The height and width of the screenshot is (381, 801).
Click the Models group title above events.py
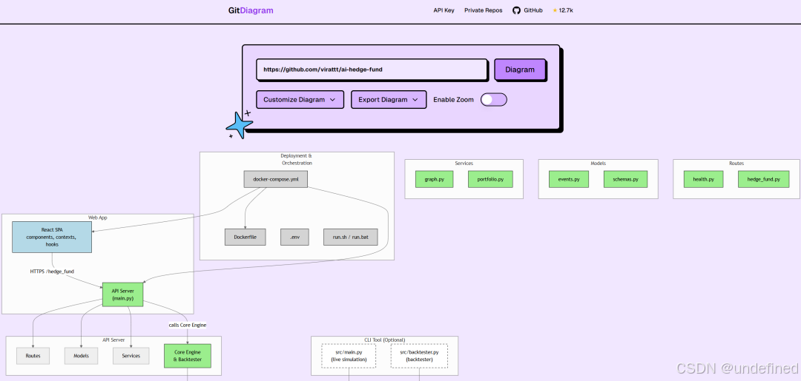coord(599,163)
